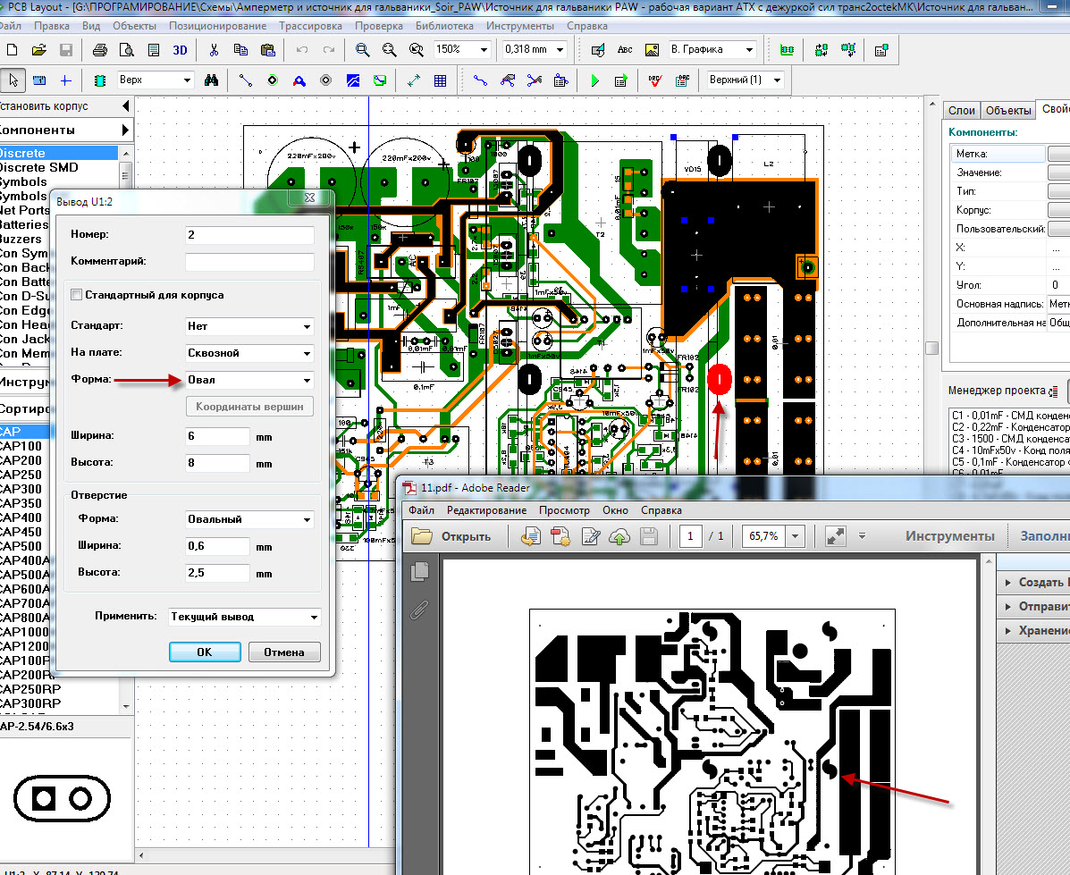Click the full screen arrows icon in Adobe Reader

[835, 536]
